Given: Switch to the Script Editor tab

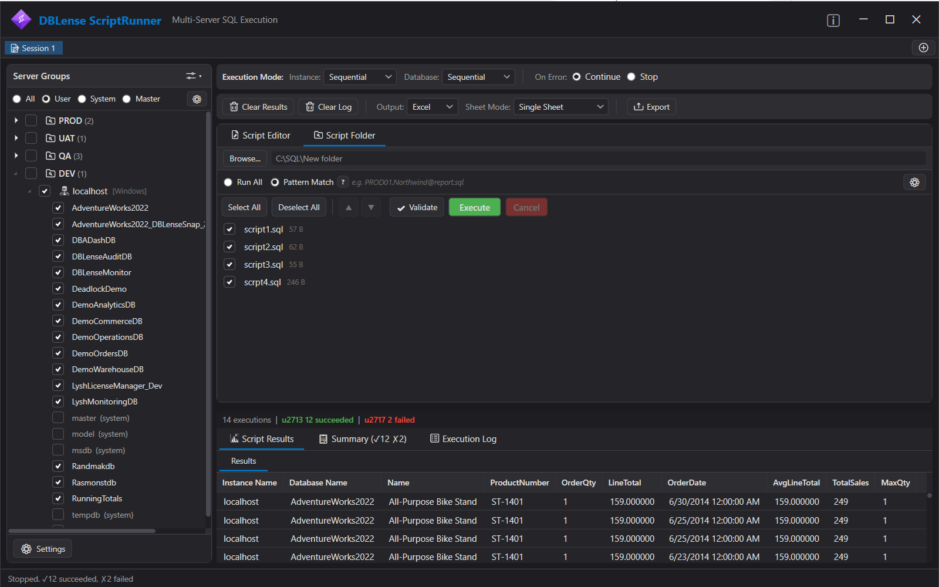Looking at the screenshot, I should coord(261,136).
